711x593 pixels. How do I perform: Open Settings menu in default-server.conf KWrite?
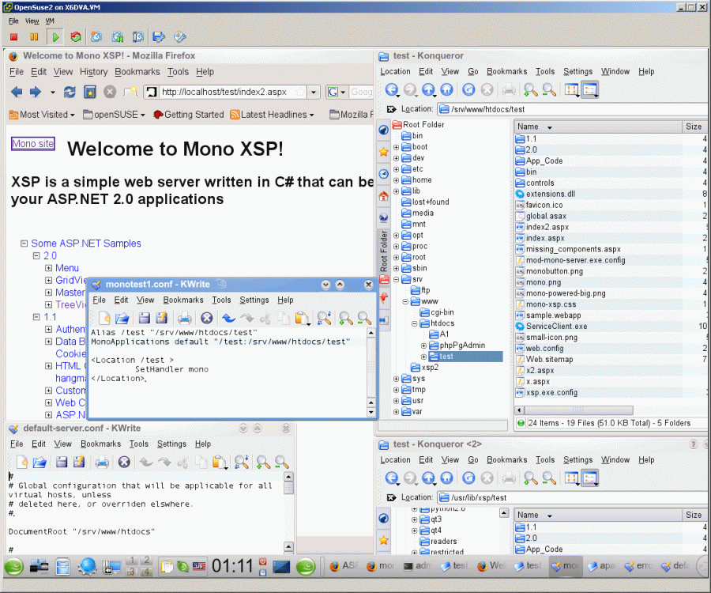coord(172,444)
